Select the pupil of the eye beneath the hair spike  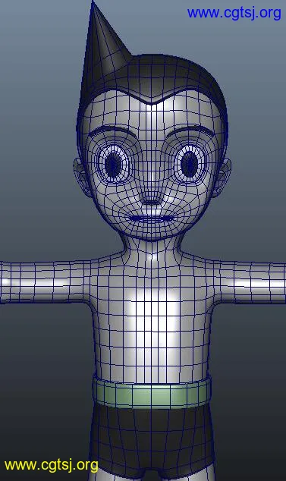point(113,165)
